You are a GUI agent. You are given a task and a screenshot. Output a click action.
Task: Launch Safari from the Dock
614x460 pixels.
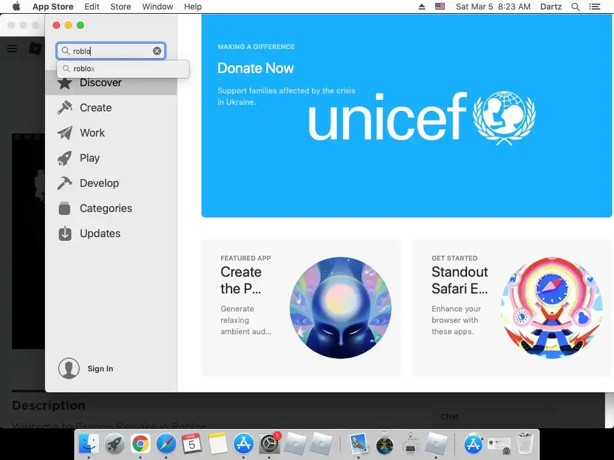166,444
